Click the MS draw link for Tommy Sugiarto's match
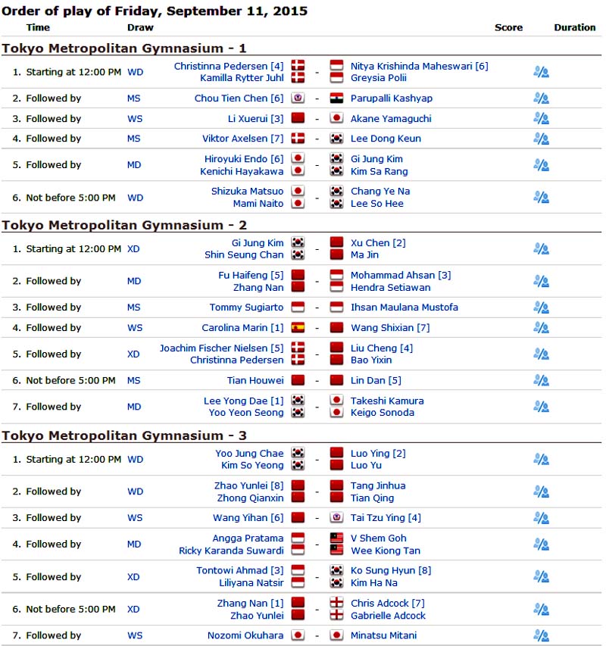Screen dimensions: 606x646 coord(134,307)
